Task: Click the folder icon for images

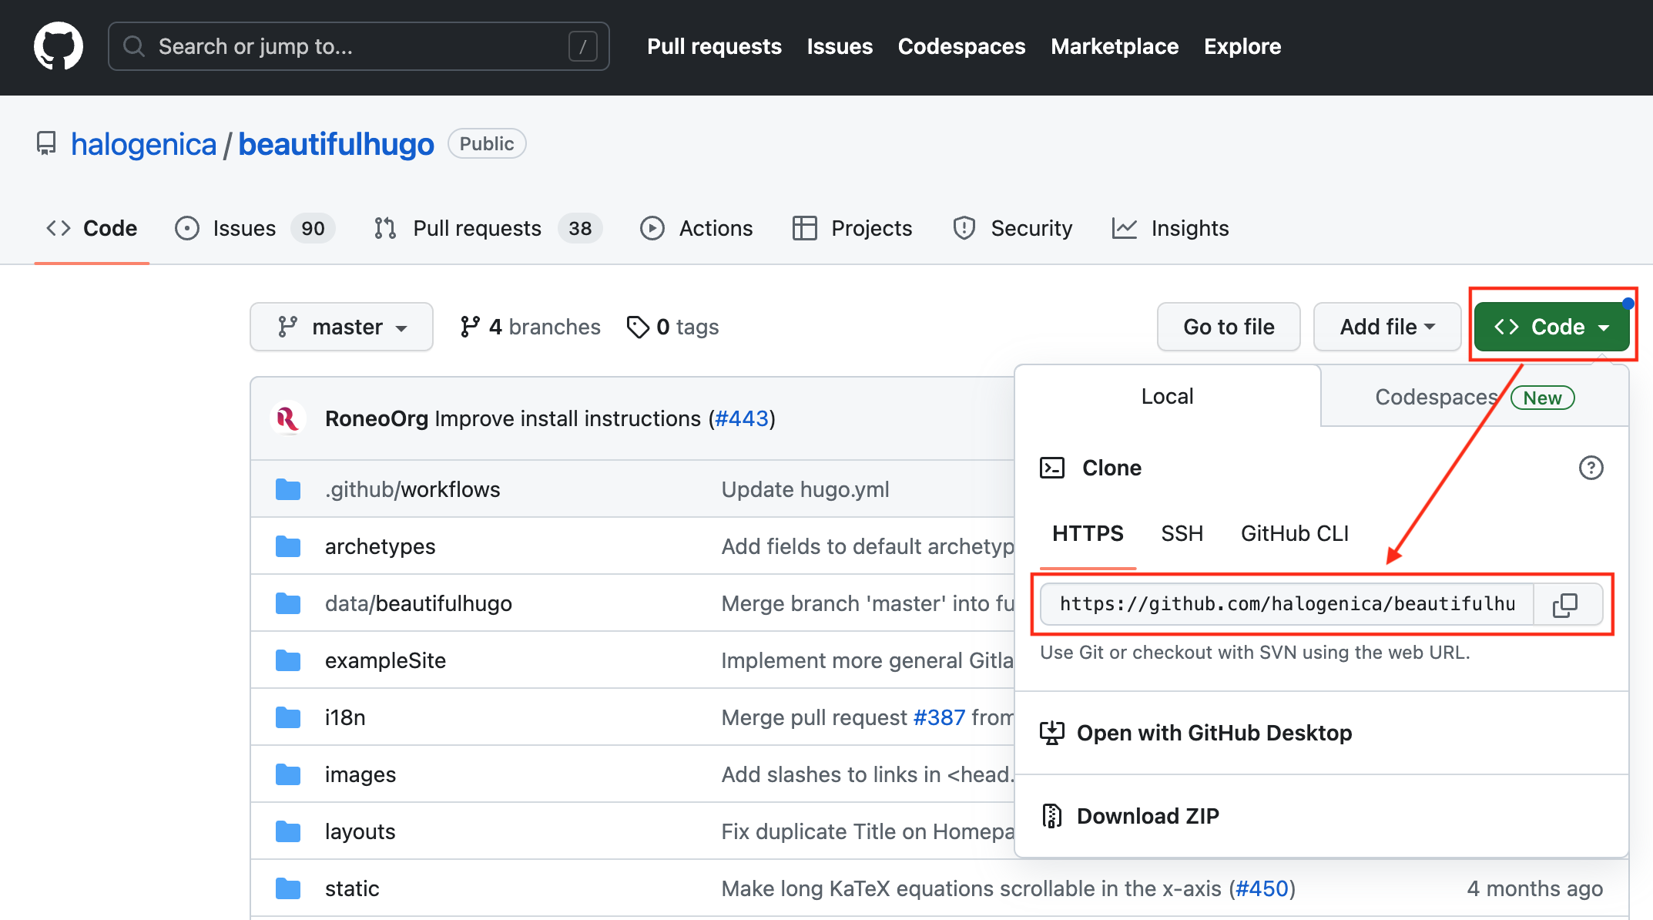Action: (x=288, y=774)
